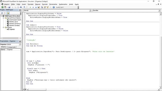
Task: Click the Redo toolbar icon
Action: 27,7
